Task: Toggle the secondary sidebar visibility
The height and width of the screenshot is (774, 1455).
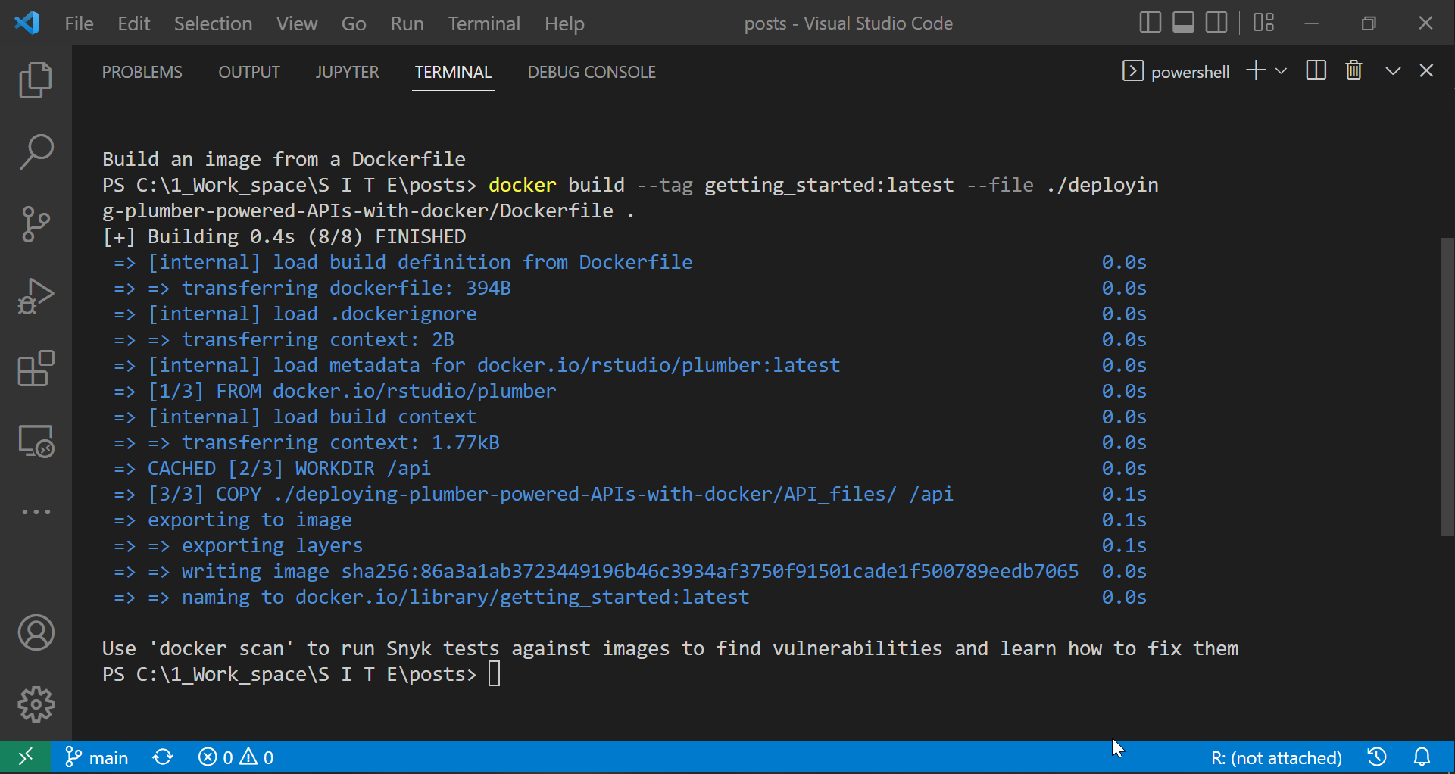Action: point(1216,23)
